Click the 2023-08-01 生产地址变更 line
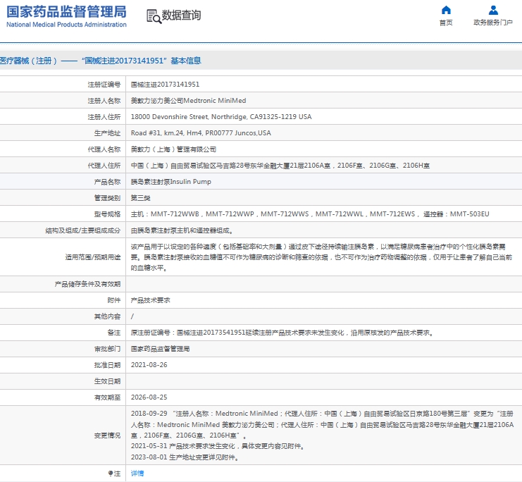Image resolution: width=522 pixels, height=482 pixels. [x=185, y=457]
